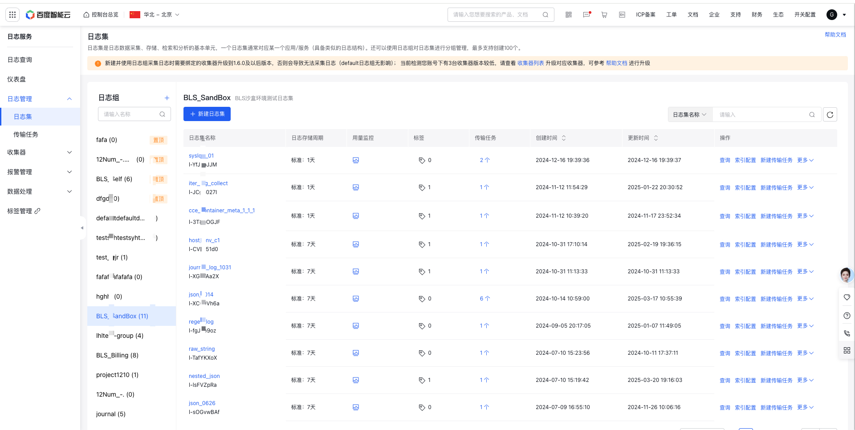The width and height of the screenshot is (855, 430).
Task: Refresh the log set list
Action: pyautogui.click(x=830, y=114)
